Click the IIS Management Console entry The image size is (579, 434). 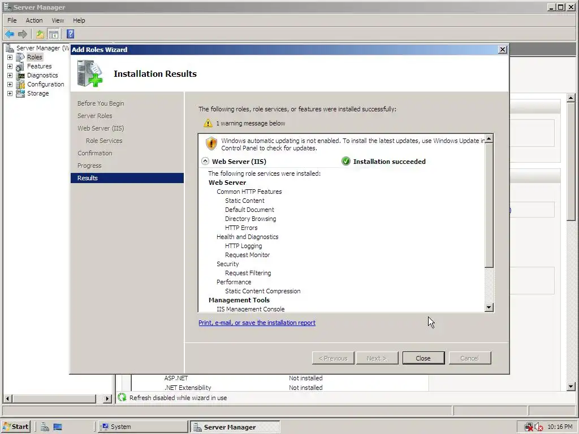click(x=250, y=309)
